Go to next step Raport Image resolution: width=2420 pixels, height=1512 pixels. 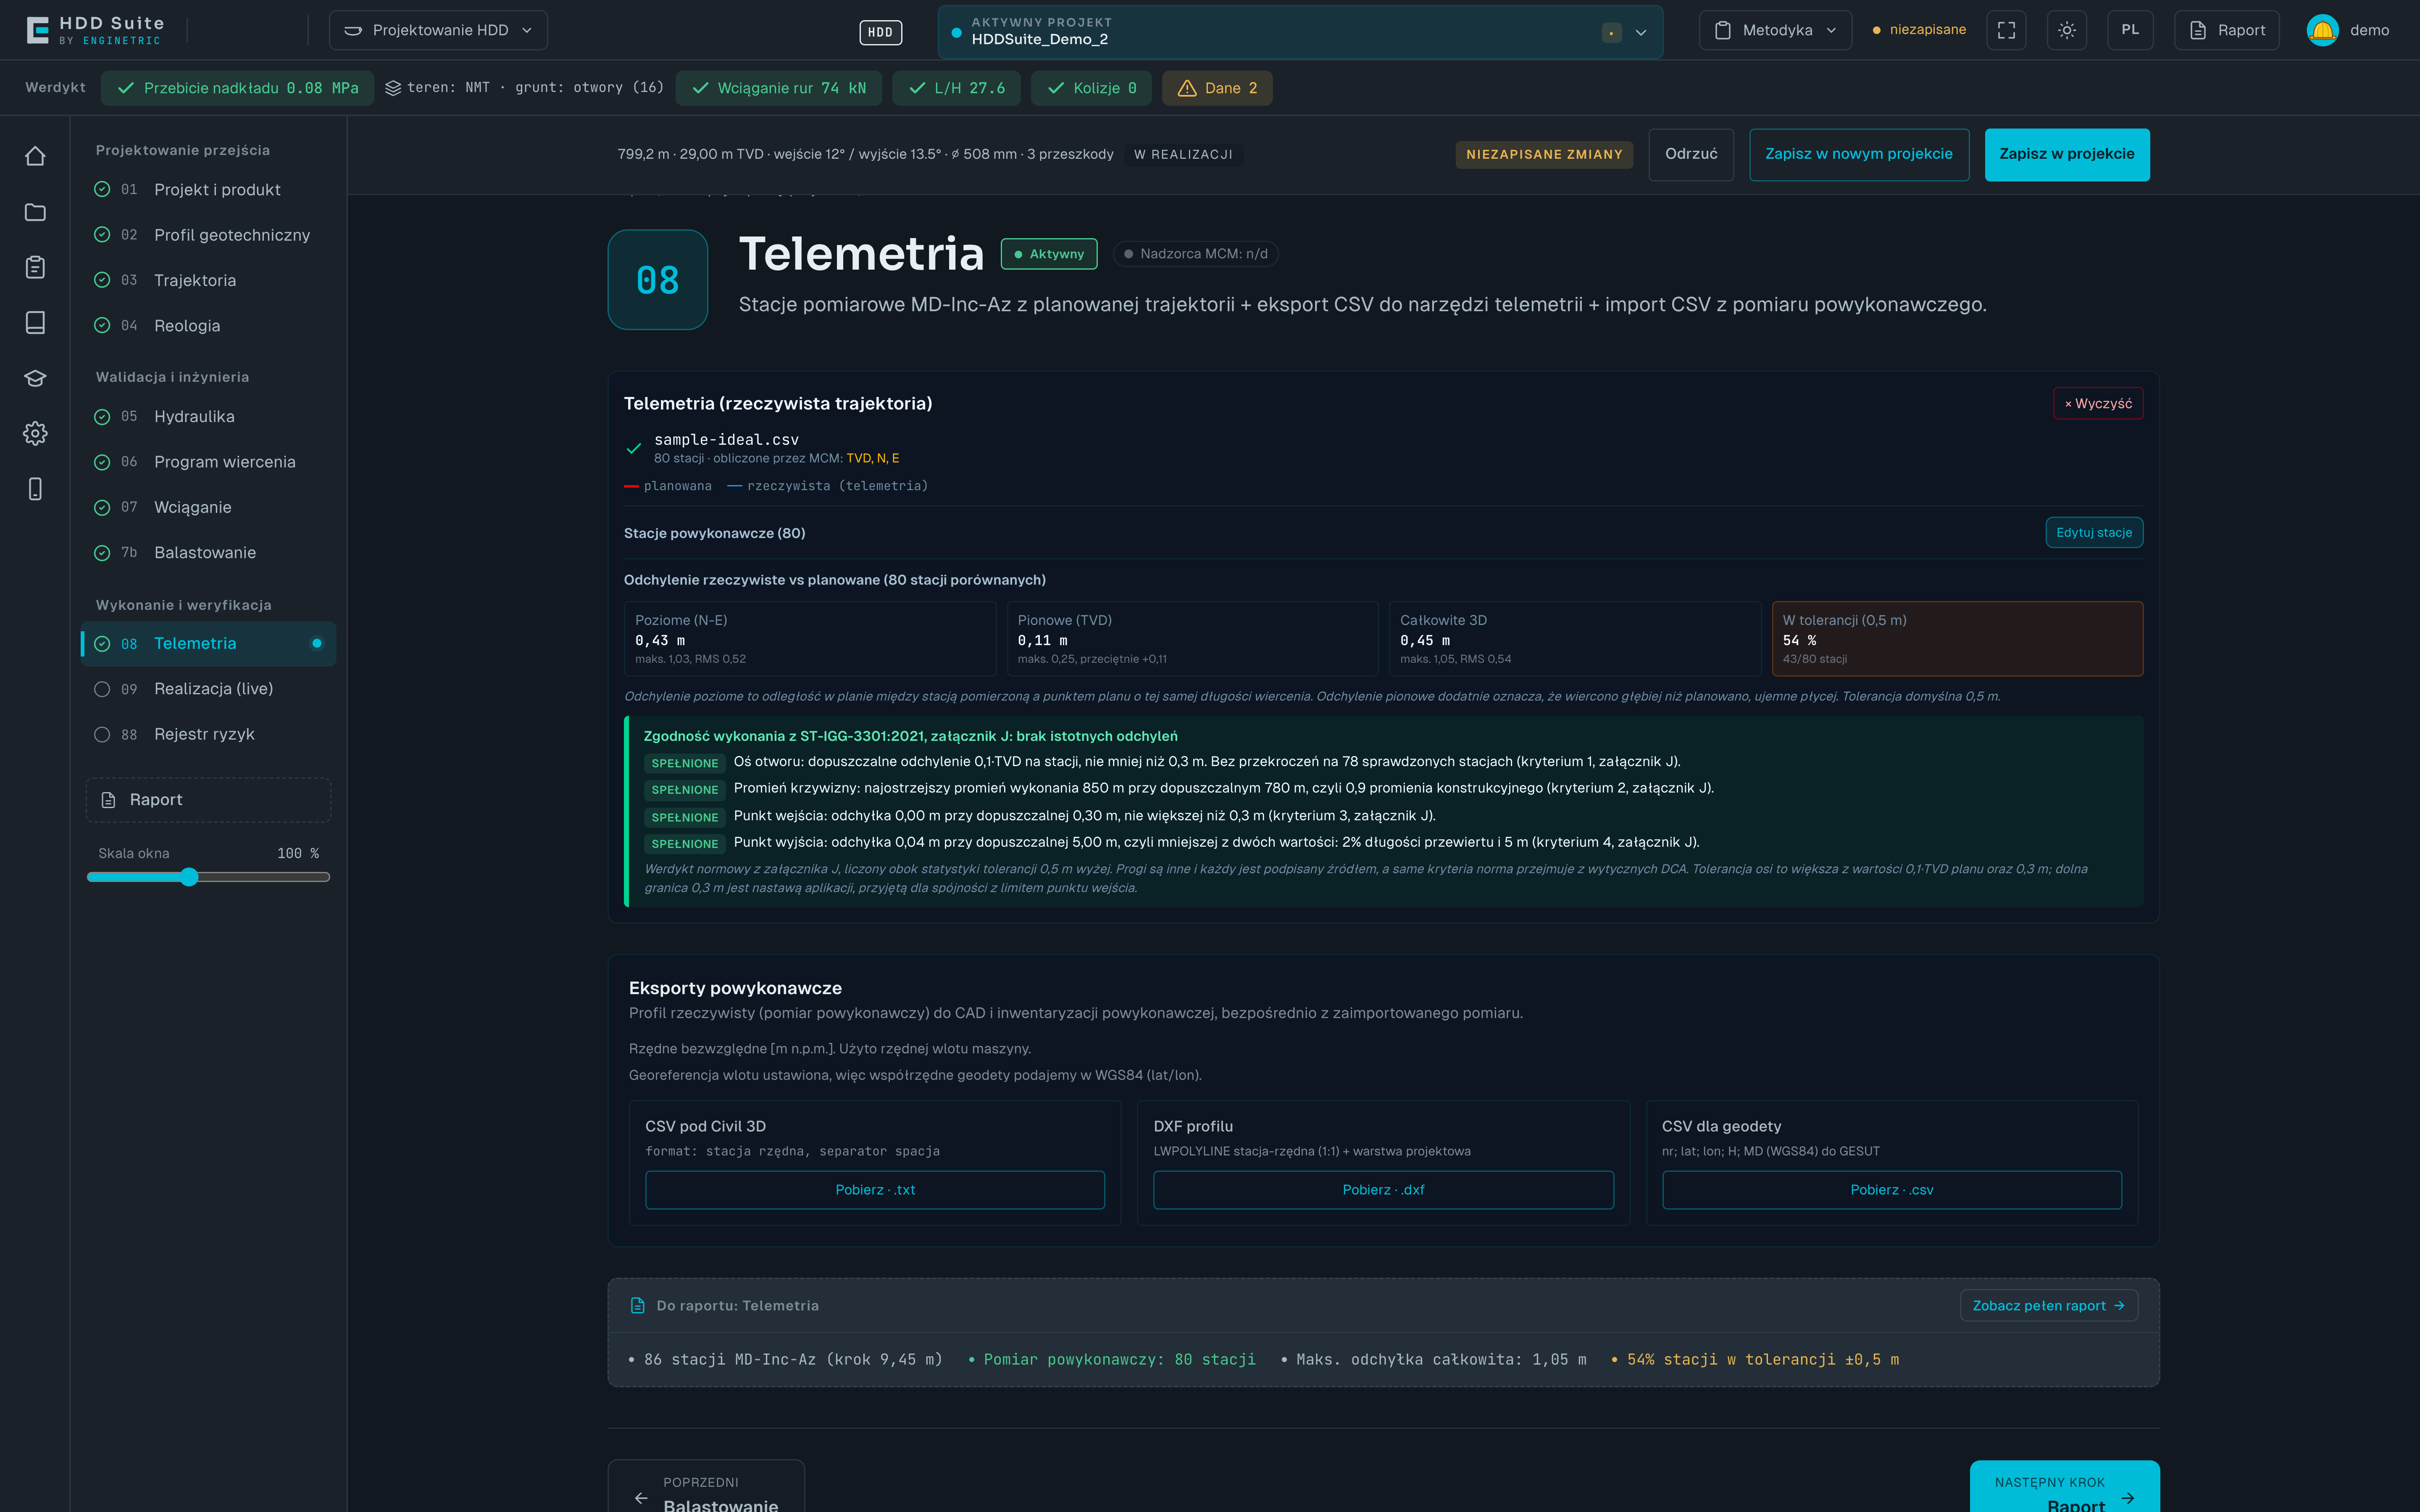[x=2064, y=1487]
